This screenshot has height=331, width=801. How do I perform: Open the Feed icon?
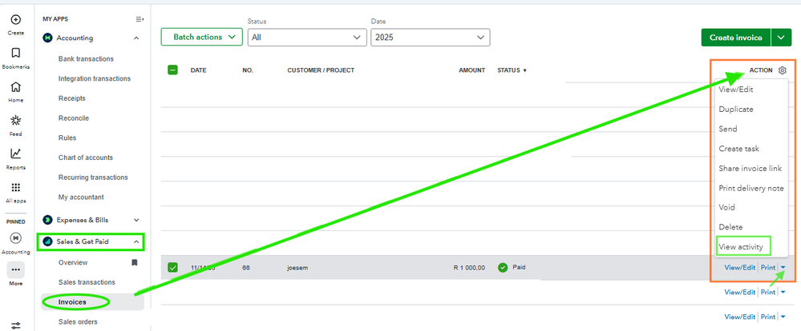16,120
